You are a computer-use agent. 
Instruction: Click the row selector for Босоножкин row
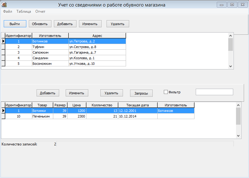[3, 64]
